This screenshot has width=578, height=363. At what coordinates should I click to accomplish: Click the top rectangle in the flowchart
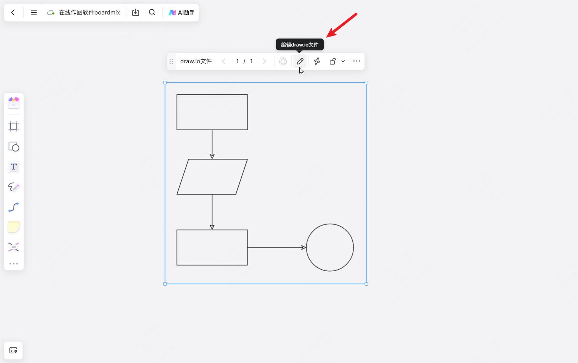[212, 112]
